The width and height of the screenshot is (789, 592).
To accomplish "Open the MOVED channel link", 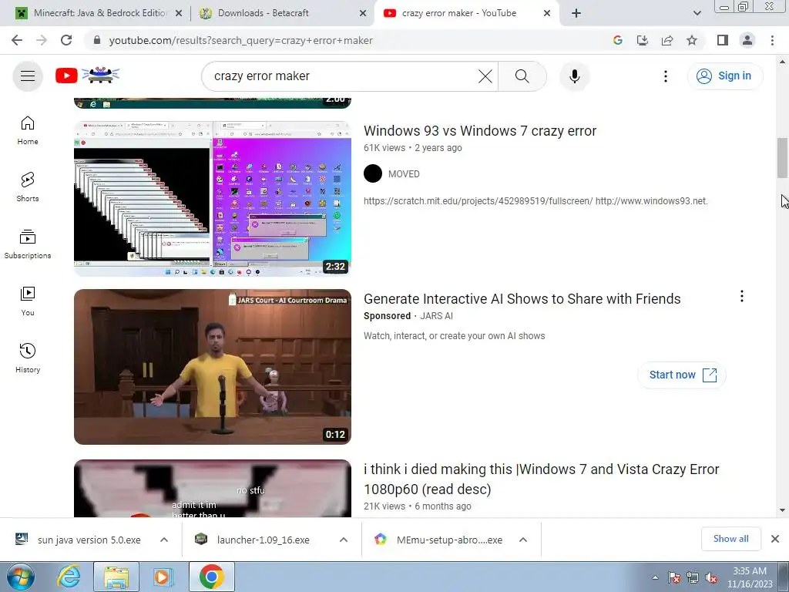I will click(x=404, y=173).
